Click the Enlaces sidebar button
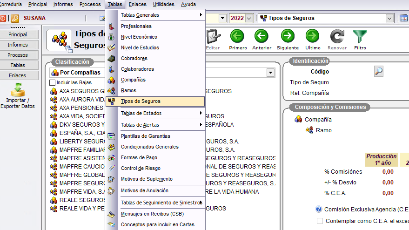 pyautogui.click(x=18, y=75)
